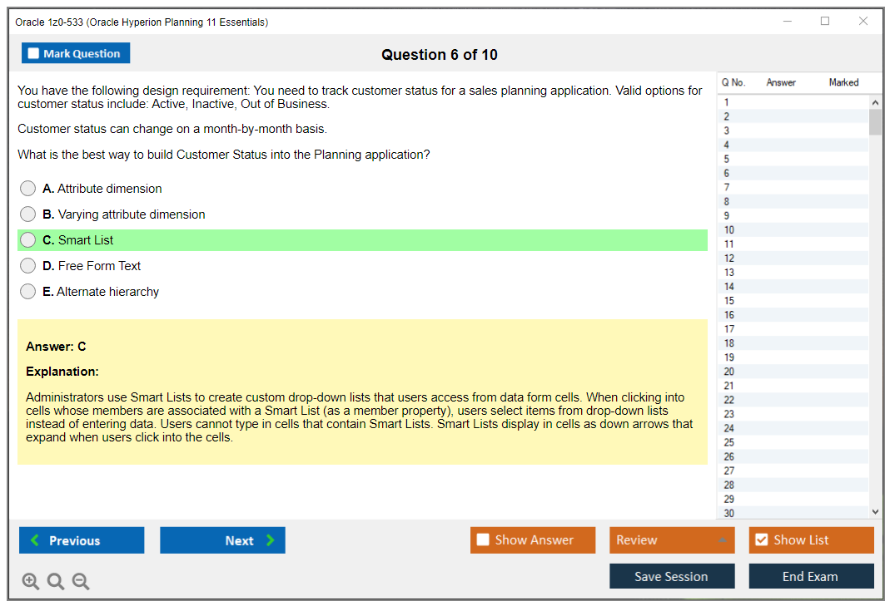Click the zoom out magnifier icon
895x611 pixels.
pos(81,582)
